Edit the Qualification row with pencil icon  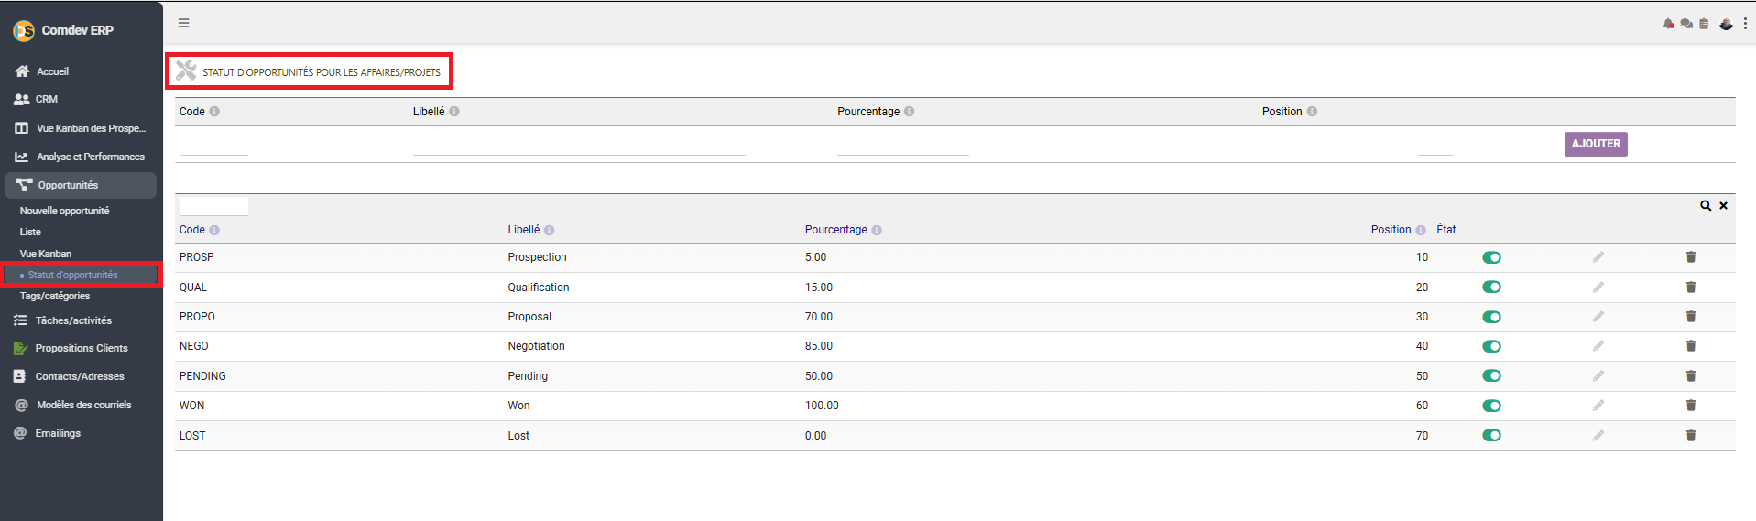tap(1598, 288)
